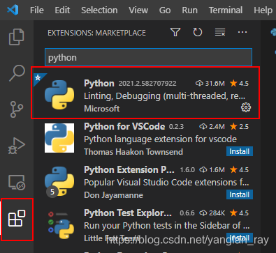Screen dimensions: 276x253
Task: Open the Go menu
Action: 165,10
